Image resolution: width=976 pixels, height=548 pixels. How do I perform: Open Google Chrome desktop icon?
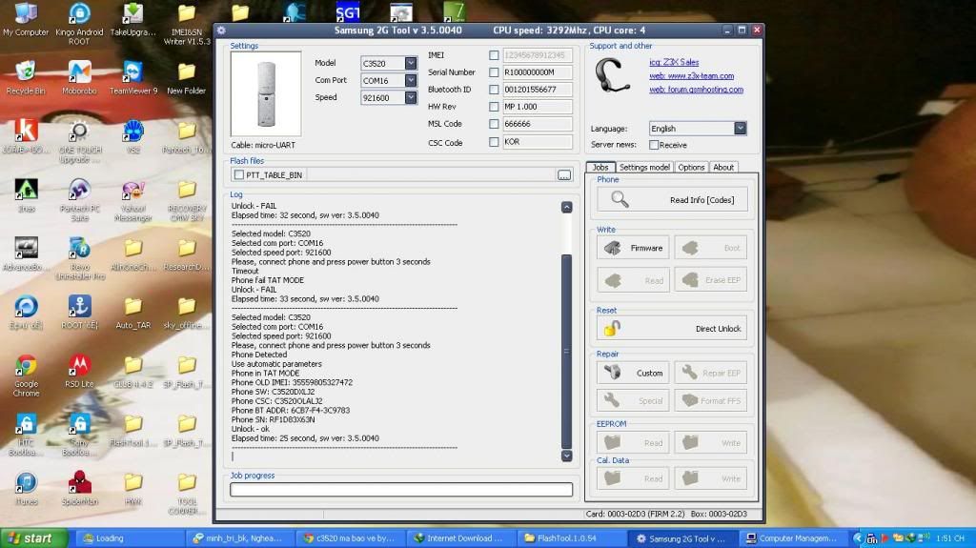pos(26,375)
